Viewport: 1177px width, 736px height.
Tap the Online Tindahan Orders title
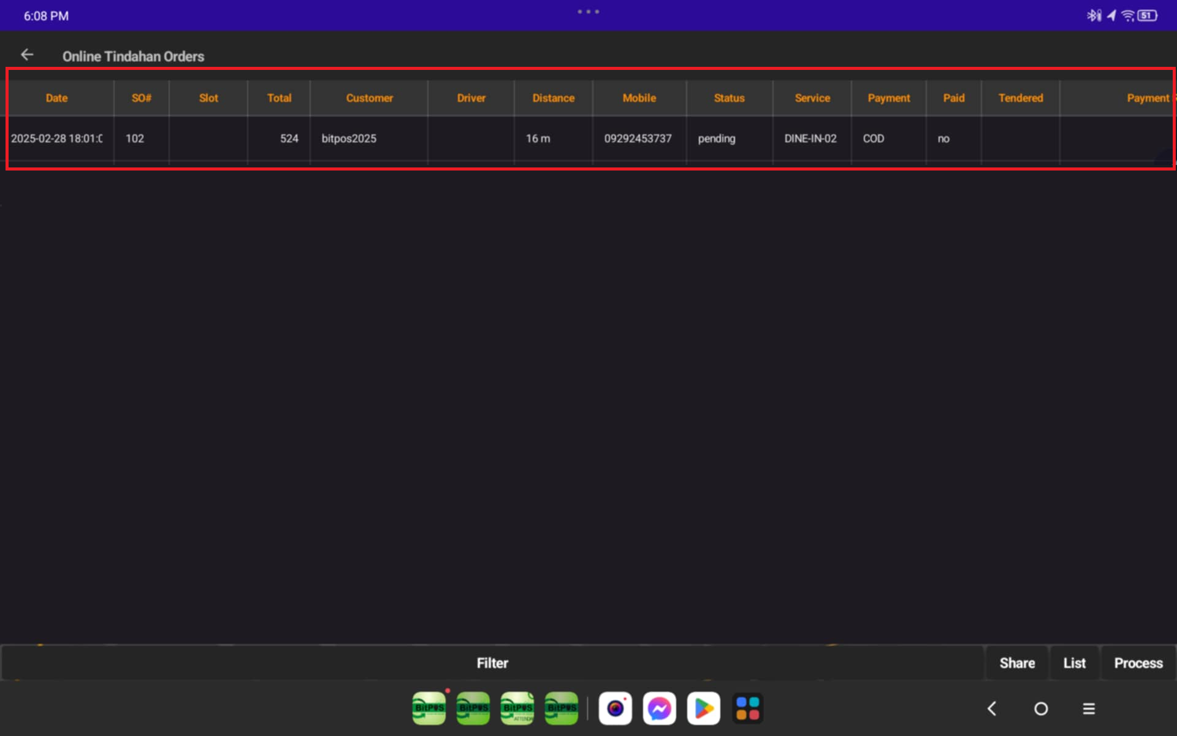[x=133, y=56]
